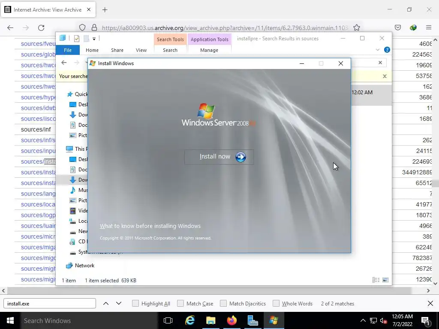Screen dimensions: 439x329
Task: Open Firefox application menu
Action: (x=429, y=27)
